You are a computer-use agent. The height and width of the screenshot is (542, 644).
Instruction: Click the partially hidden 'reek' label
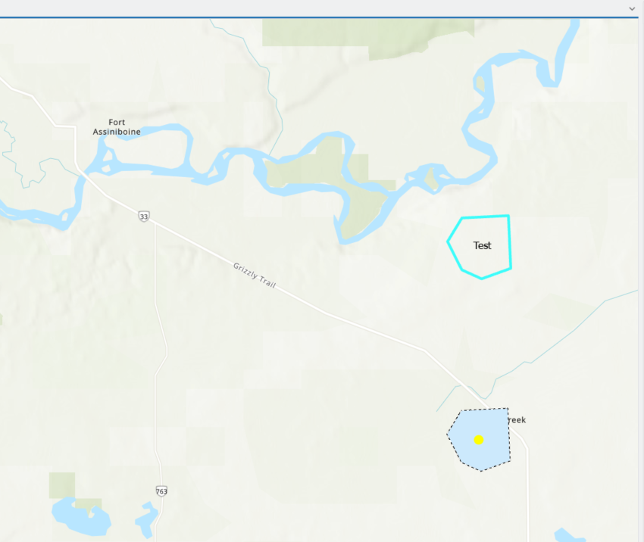tap(517, 419)
